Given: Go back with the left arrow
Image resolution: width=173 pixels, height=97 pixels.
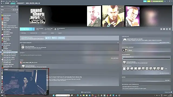Looking at the screenshot, I should 2,3.
